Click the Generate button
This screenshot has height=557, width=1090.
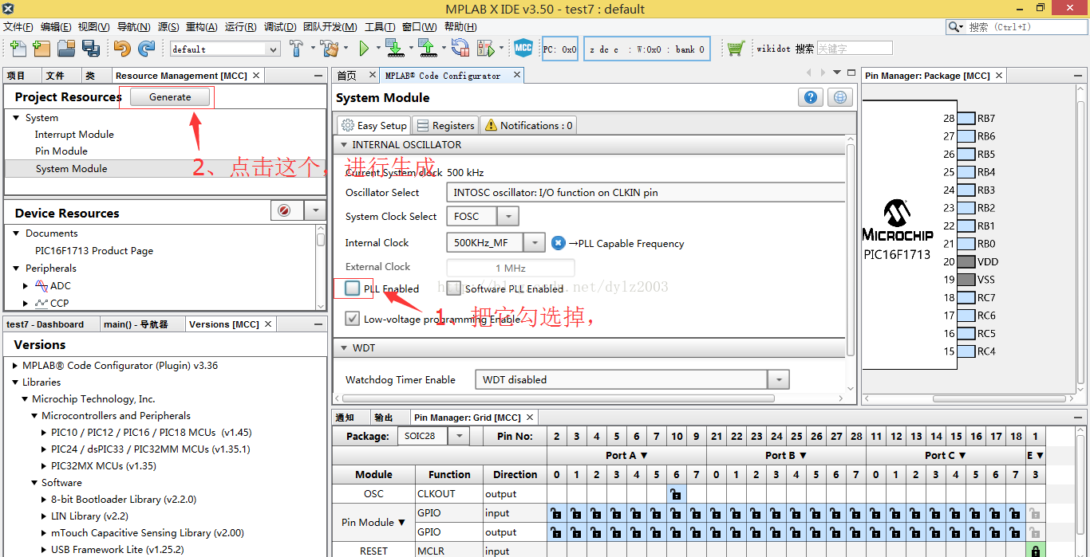170,97
